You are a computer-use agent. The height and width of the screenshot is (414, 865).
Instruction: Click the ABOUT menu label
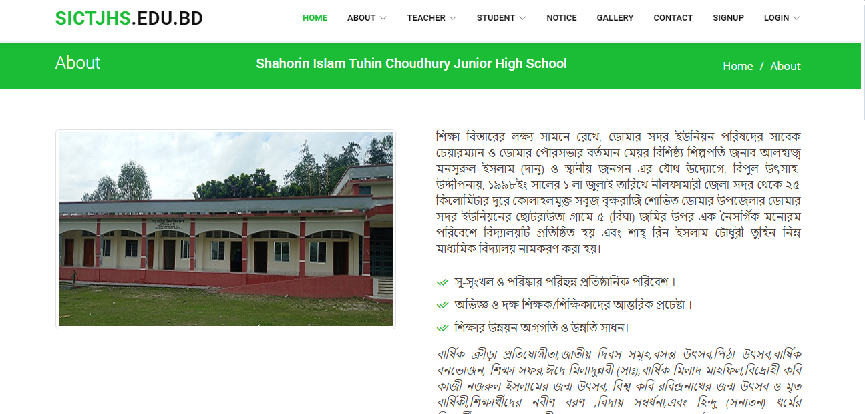(361, 18)
